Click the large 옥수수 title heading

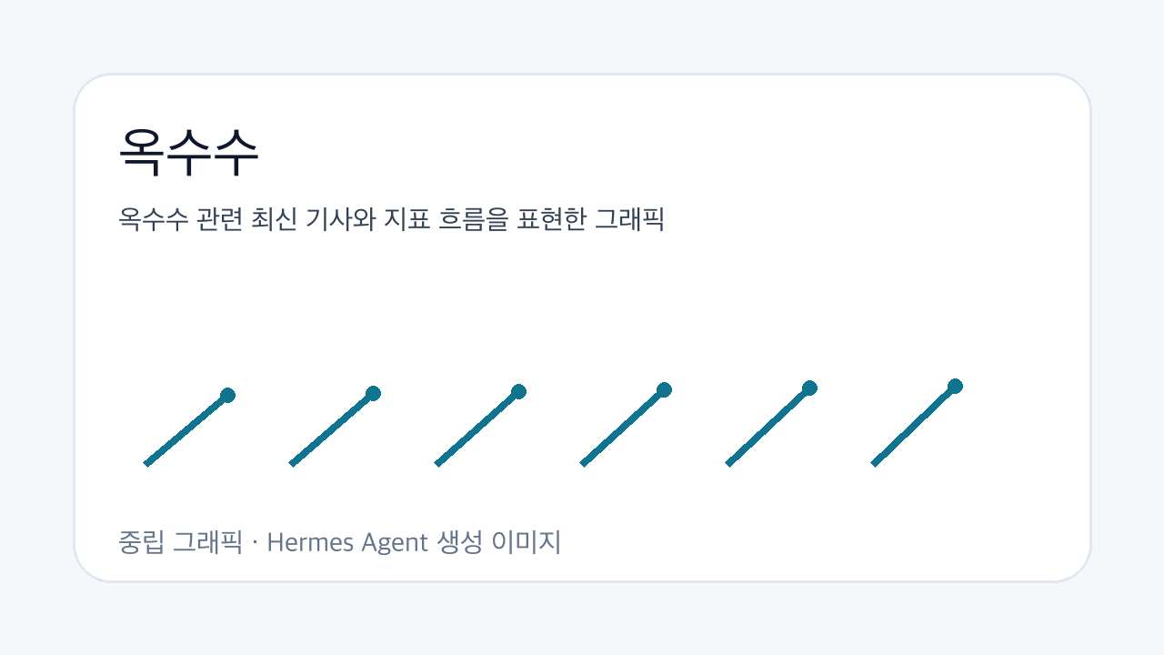click(x=189, y=152)
